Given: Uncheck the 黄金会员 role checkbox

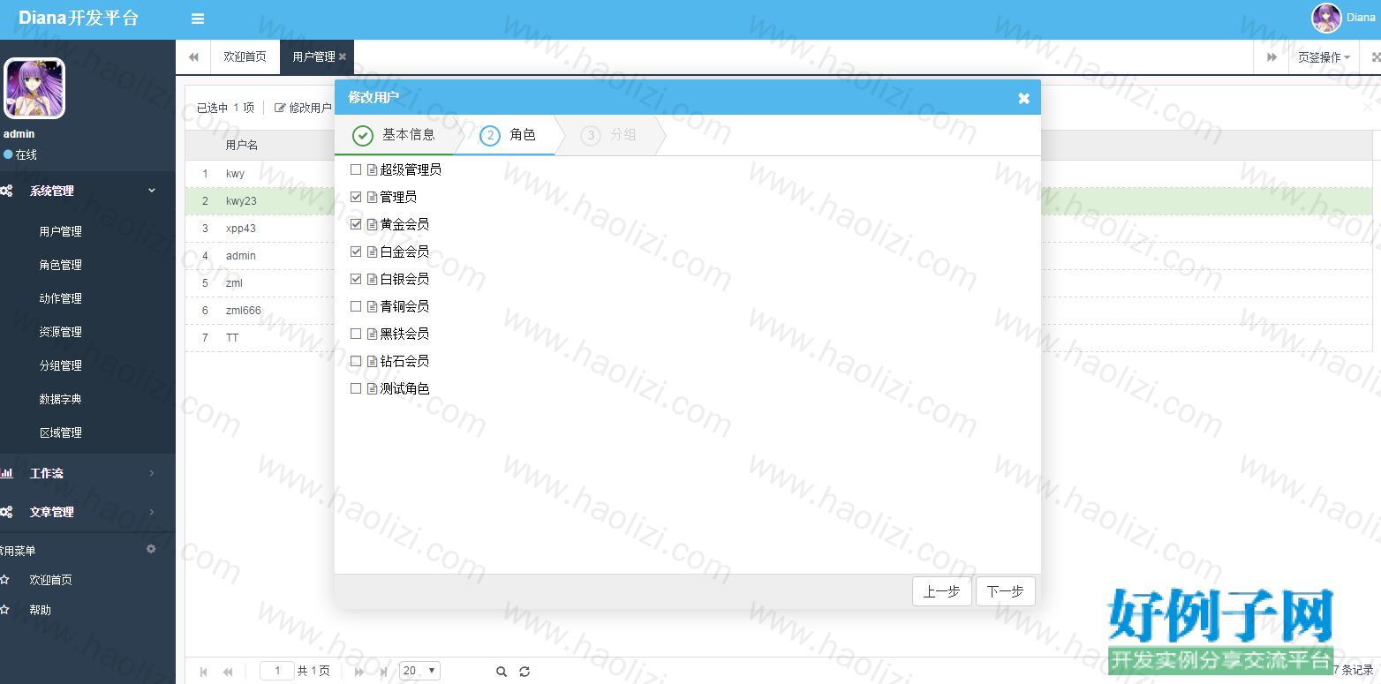Looking at the screenshot, I should click(x=356, y=224).
